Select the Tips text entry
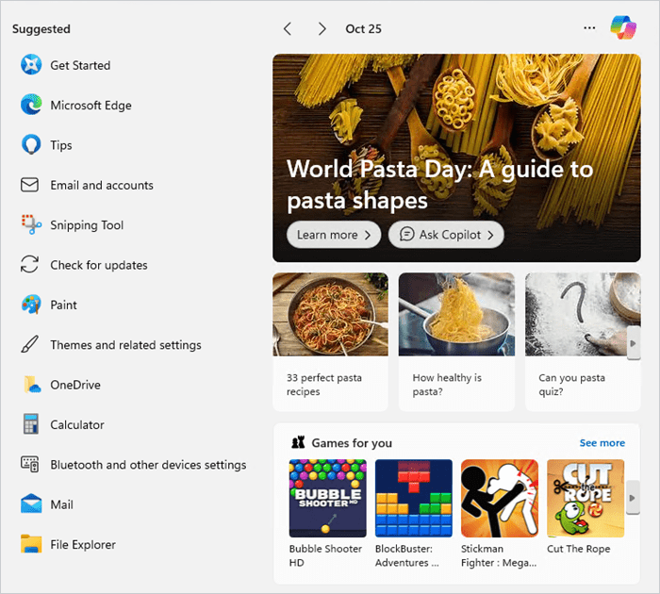 pos(61,145)
